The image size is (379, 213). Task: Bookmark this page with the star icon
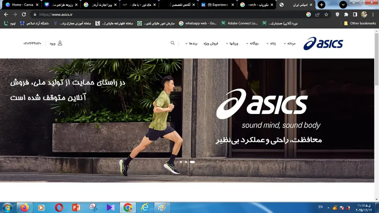coord(326,14)
